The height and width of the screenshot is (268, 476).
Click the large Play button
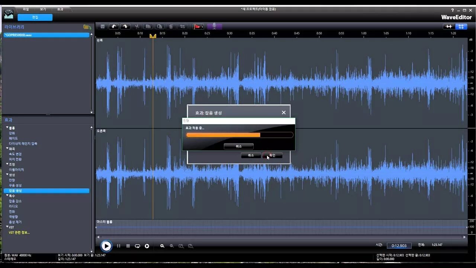(106, 246)
